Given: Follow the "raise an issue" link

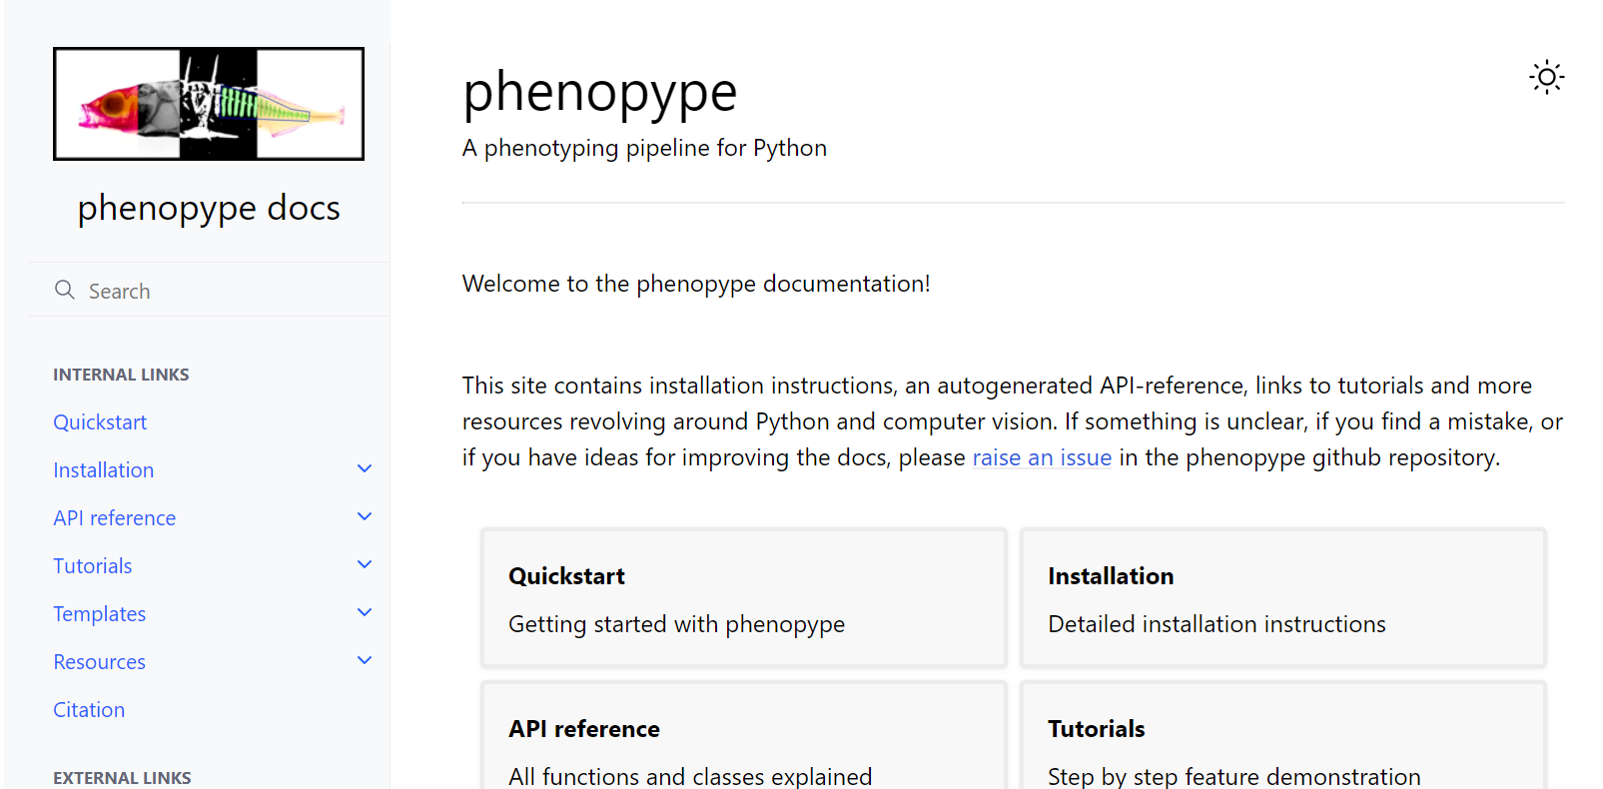Looking at the screenshot, I should (x=1042, y=457).
